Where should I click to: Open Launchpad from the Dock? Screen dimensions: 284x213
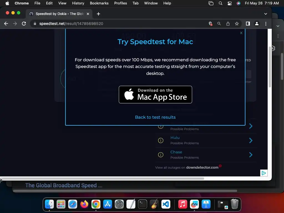pyautogui.click(x=61, y=204)
